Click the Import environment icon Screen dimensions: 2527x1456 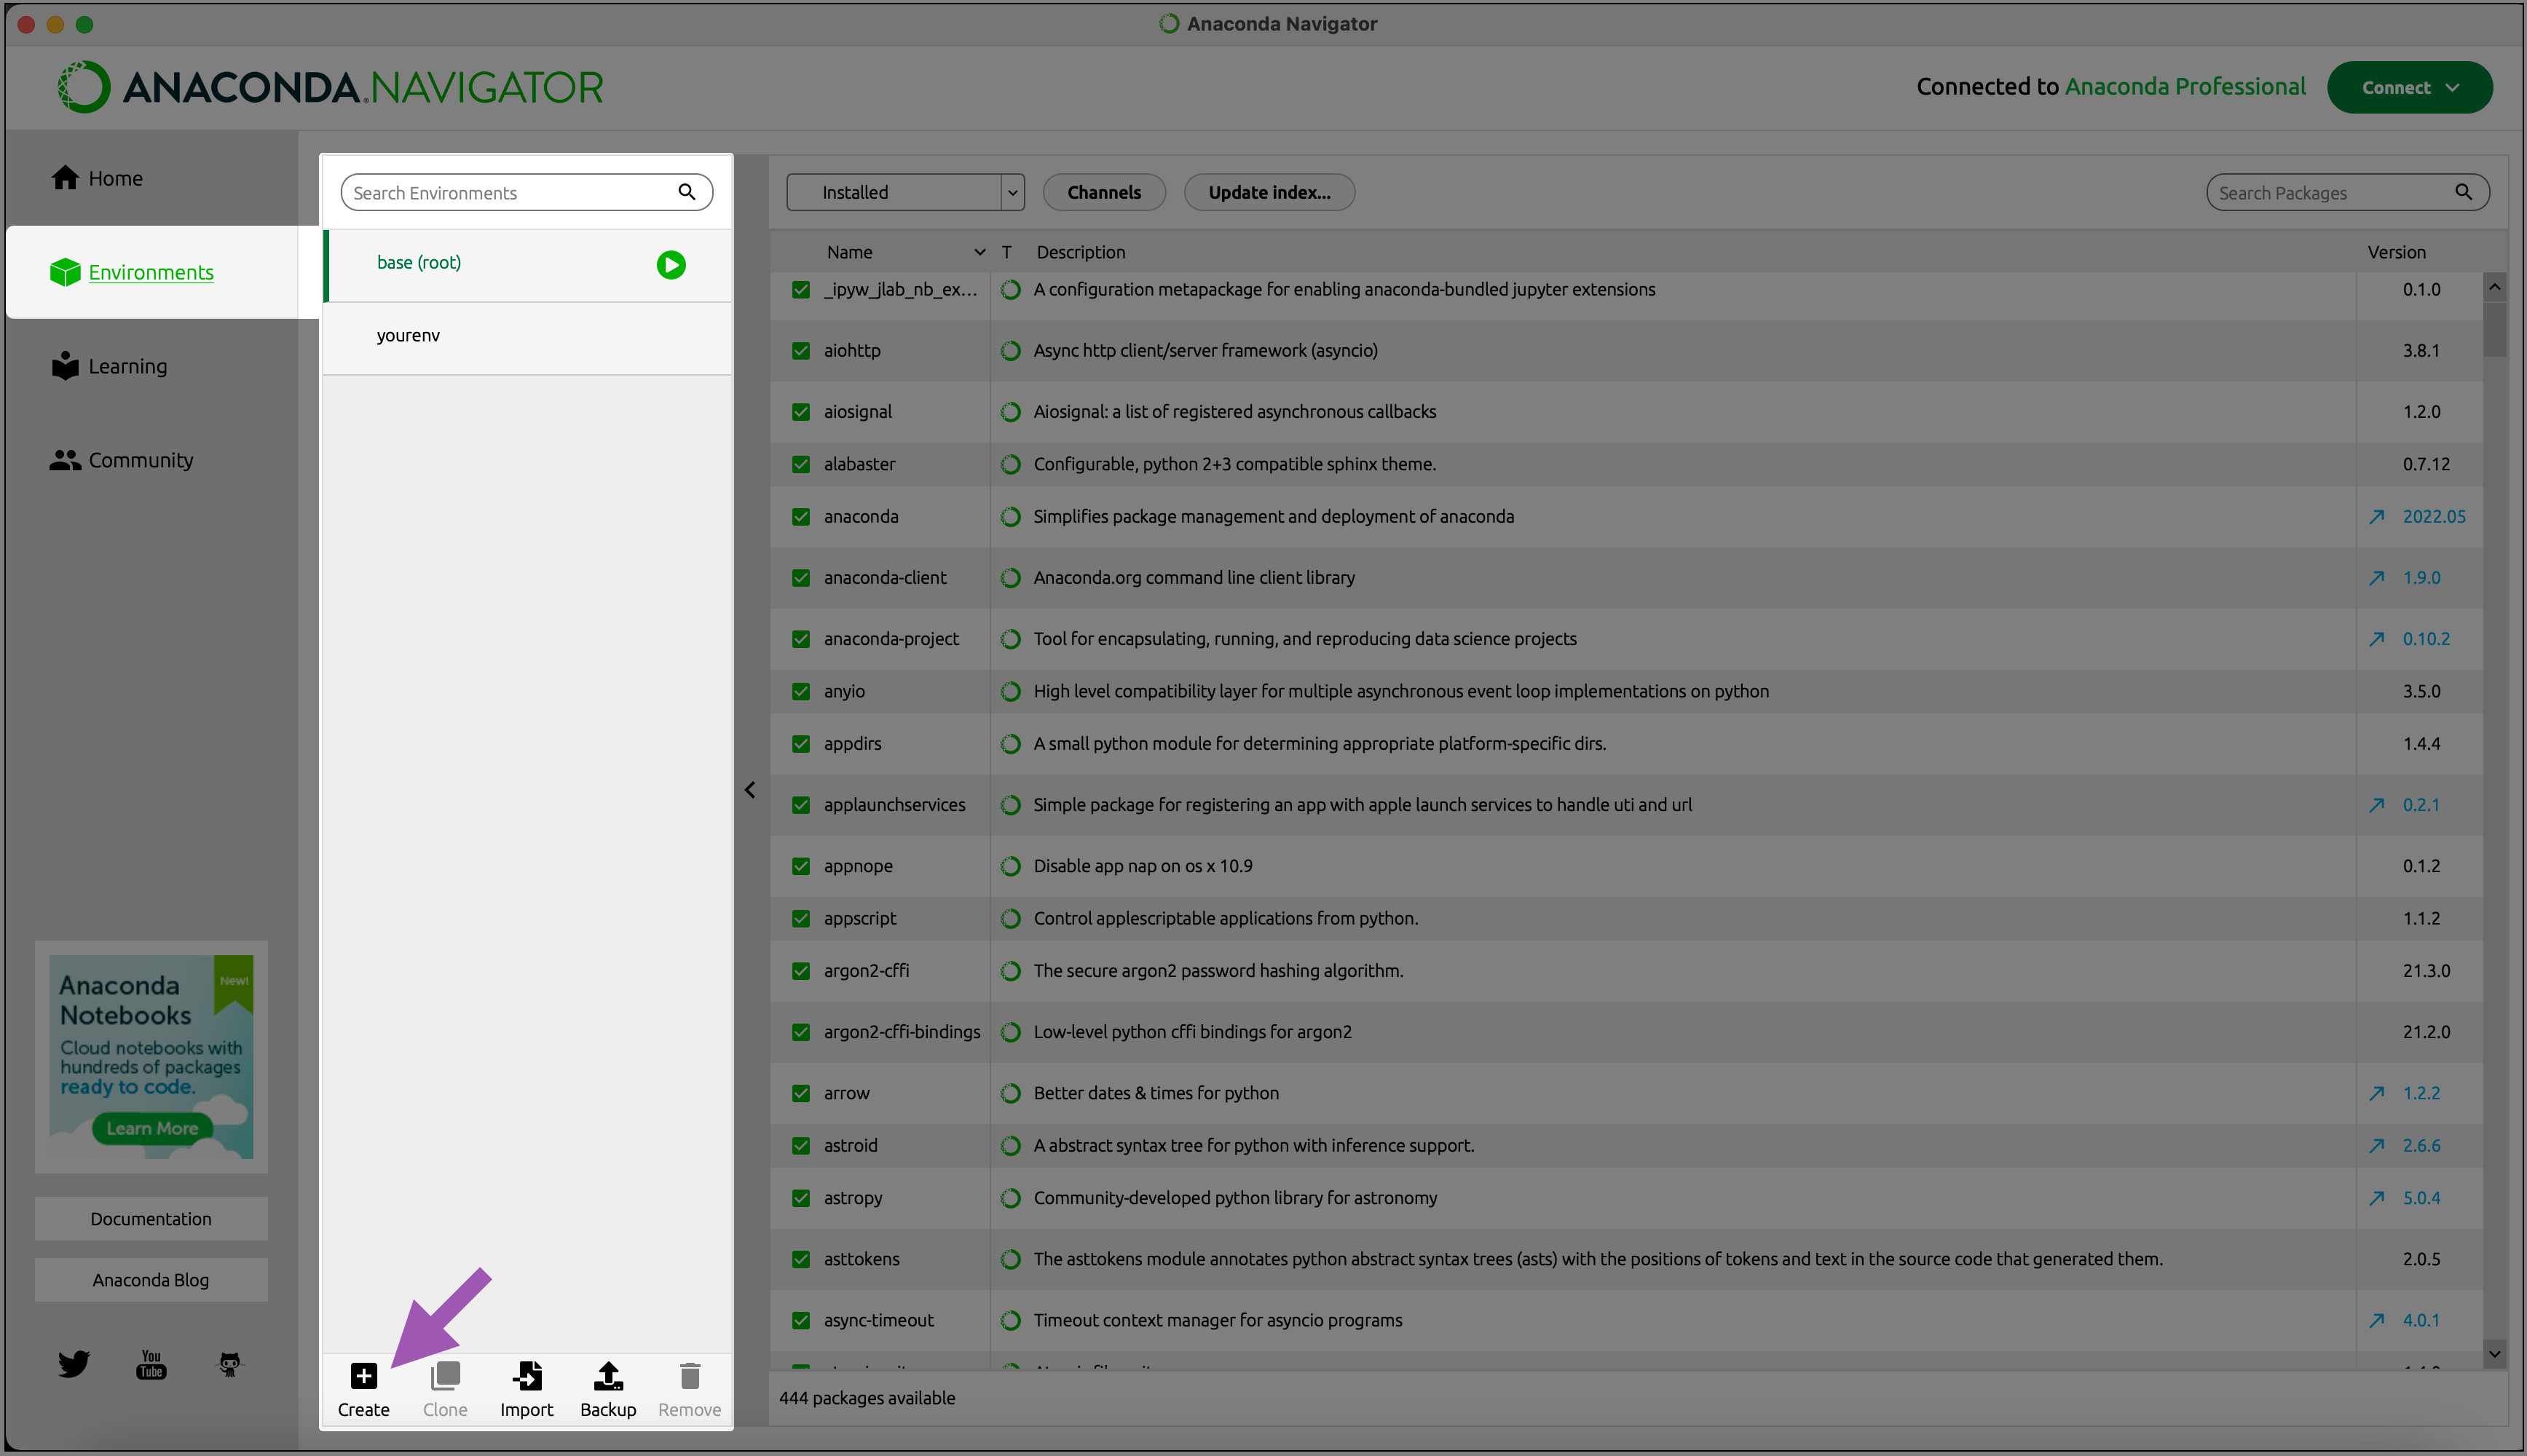click(527, 1377)
